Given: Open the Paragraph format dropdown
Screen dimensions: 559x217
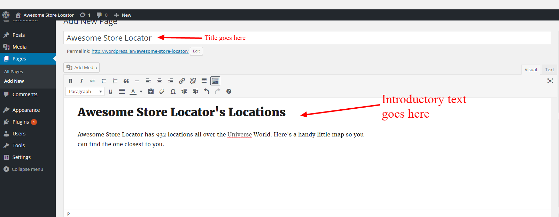Looking at the screenshot, I should click(85, 91).
